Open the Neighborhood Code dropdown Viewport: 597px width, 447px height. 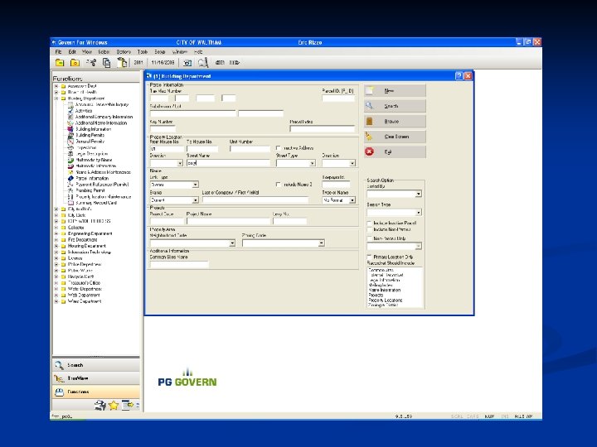[x=232, y=243]
